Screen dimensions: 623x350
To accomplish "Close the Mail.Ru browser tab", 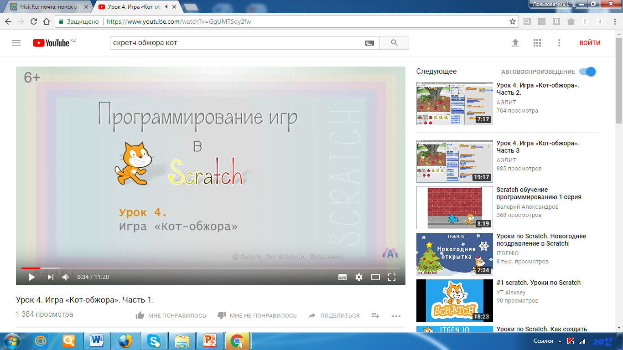I will [85, 7].
